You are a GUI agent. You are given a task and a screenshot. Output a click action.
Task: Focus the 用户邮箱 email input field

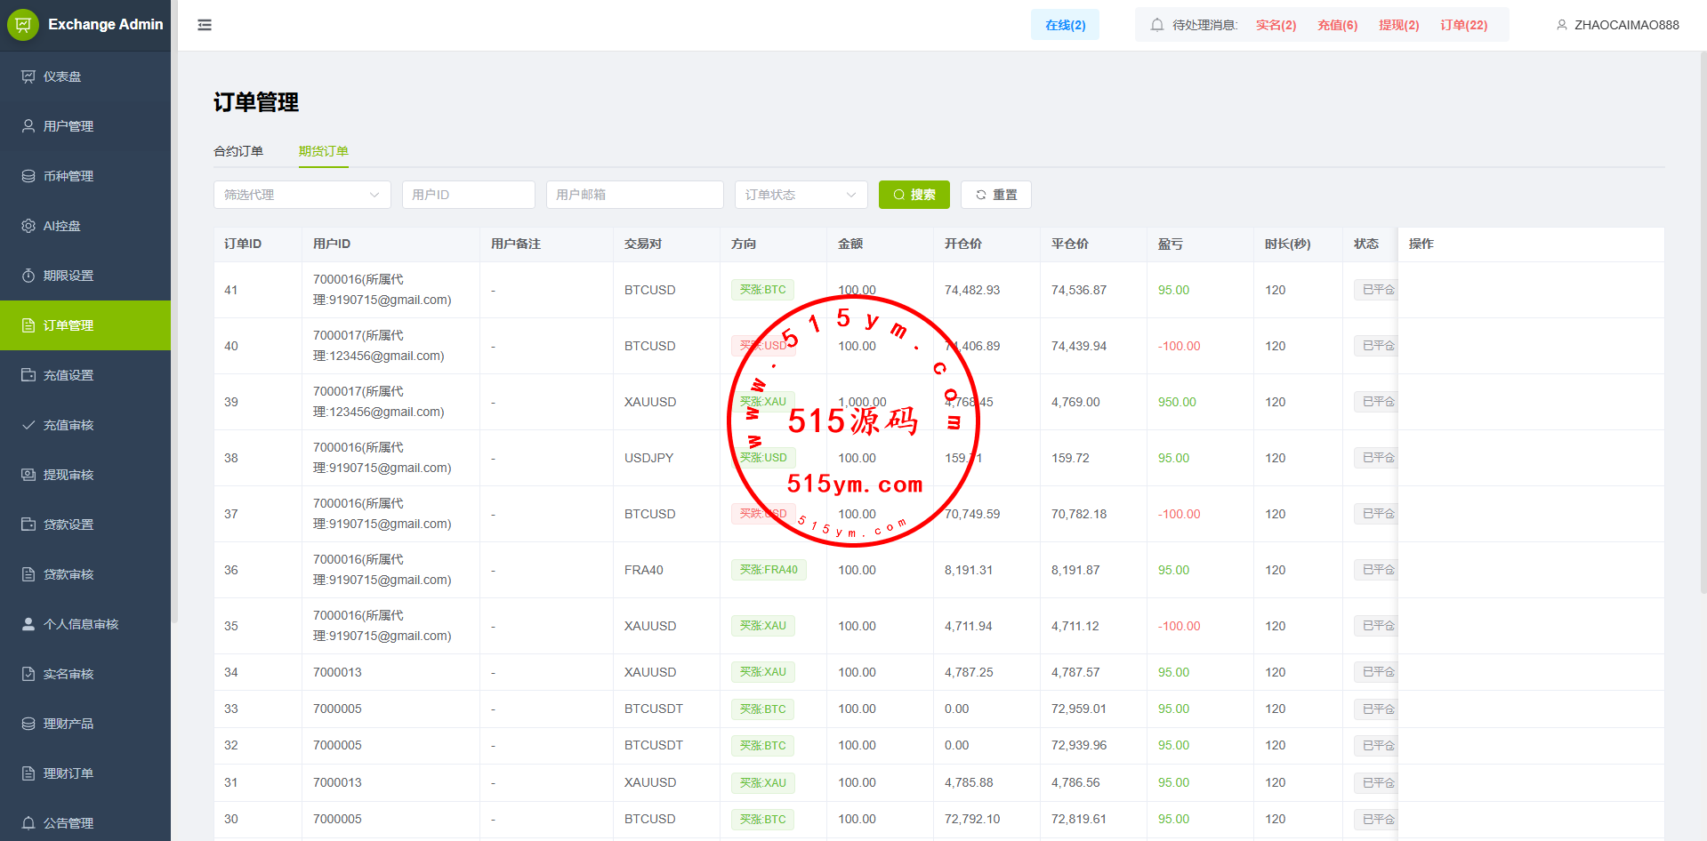[x=634, y=195]
